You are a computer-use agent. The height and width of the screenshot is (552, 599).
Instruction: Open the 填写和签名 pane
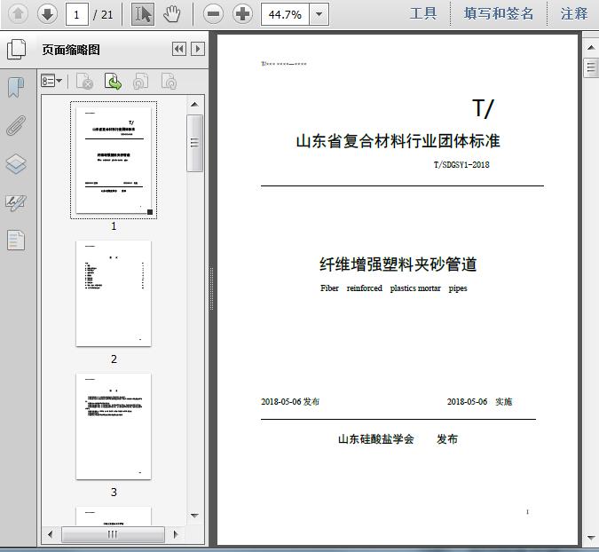(499, 13)
